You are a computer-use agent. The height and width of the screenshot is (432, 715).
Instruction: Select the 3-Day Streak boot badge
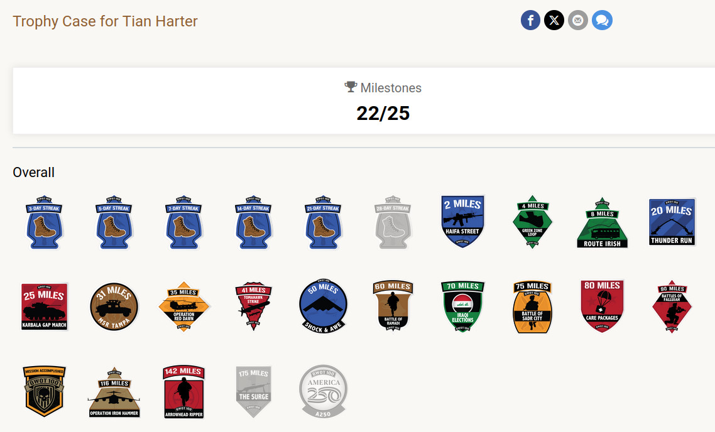tap(44, 222)
